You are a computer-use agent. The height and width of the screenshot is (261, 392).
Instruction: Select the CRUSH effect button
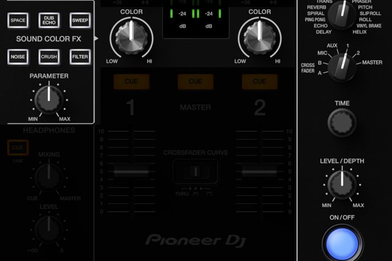(48, 56)
